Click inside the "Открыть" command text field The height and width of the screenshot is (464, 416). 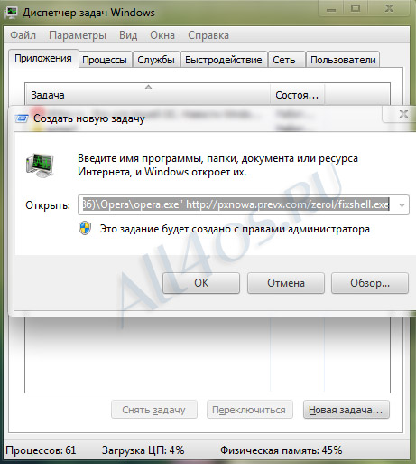236,205
